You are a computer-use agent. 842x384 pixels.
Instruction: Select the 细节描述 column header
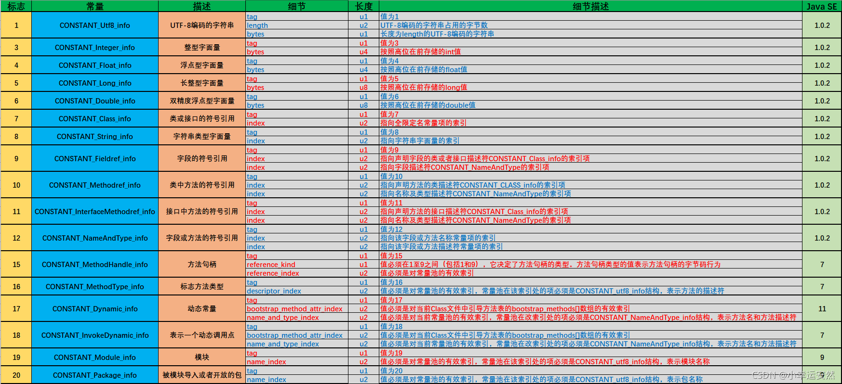[x=591, y=6]
